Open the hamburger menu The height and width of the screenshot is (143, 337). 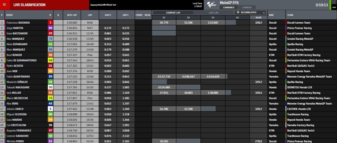[x=4, y=5]
